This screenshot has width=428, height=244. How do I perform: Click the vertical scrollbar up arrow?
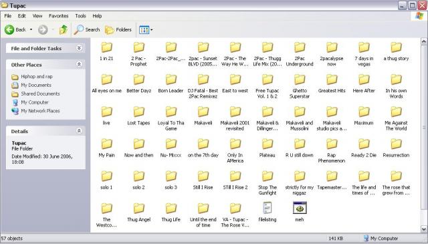pos(424,41)
